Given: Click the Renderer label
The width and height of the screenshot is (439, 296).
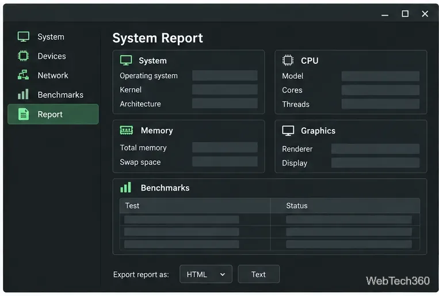Looking at the screenshot, I should [297, 149].
